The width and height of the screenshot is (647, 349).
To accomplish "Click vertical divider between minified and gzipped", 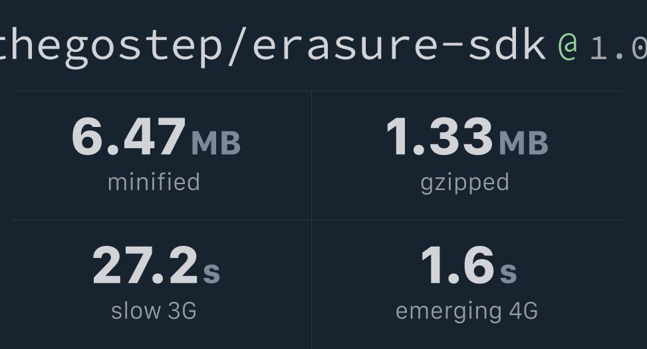I will (x=312, y=156).
